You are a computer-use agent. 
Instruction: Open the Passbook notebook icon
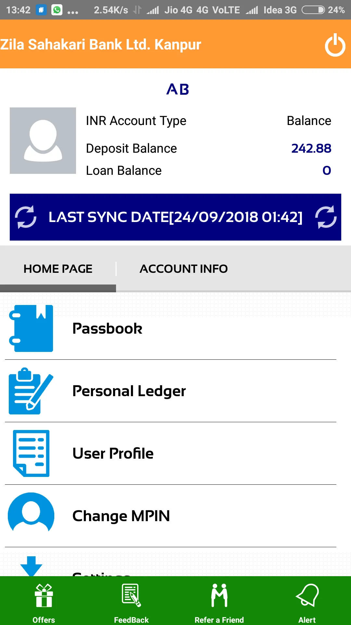point(31,328)
